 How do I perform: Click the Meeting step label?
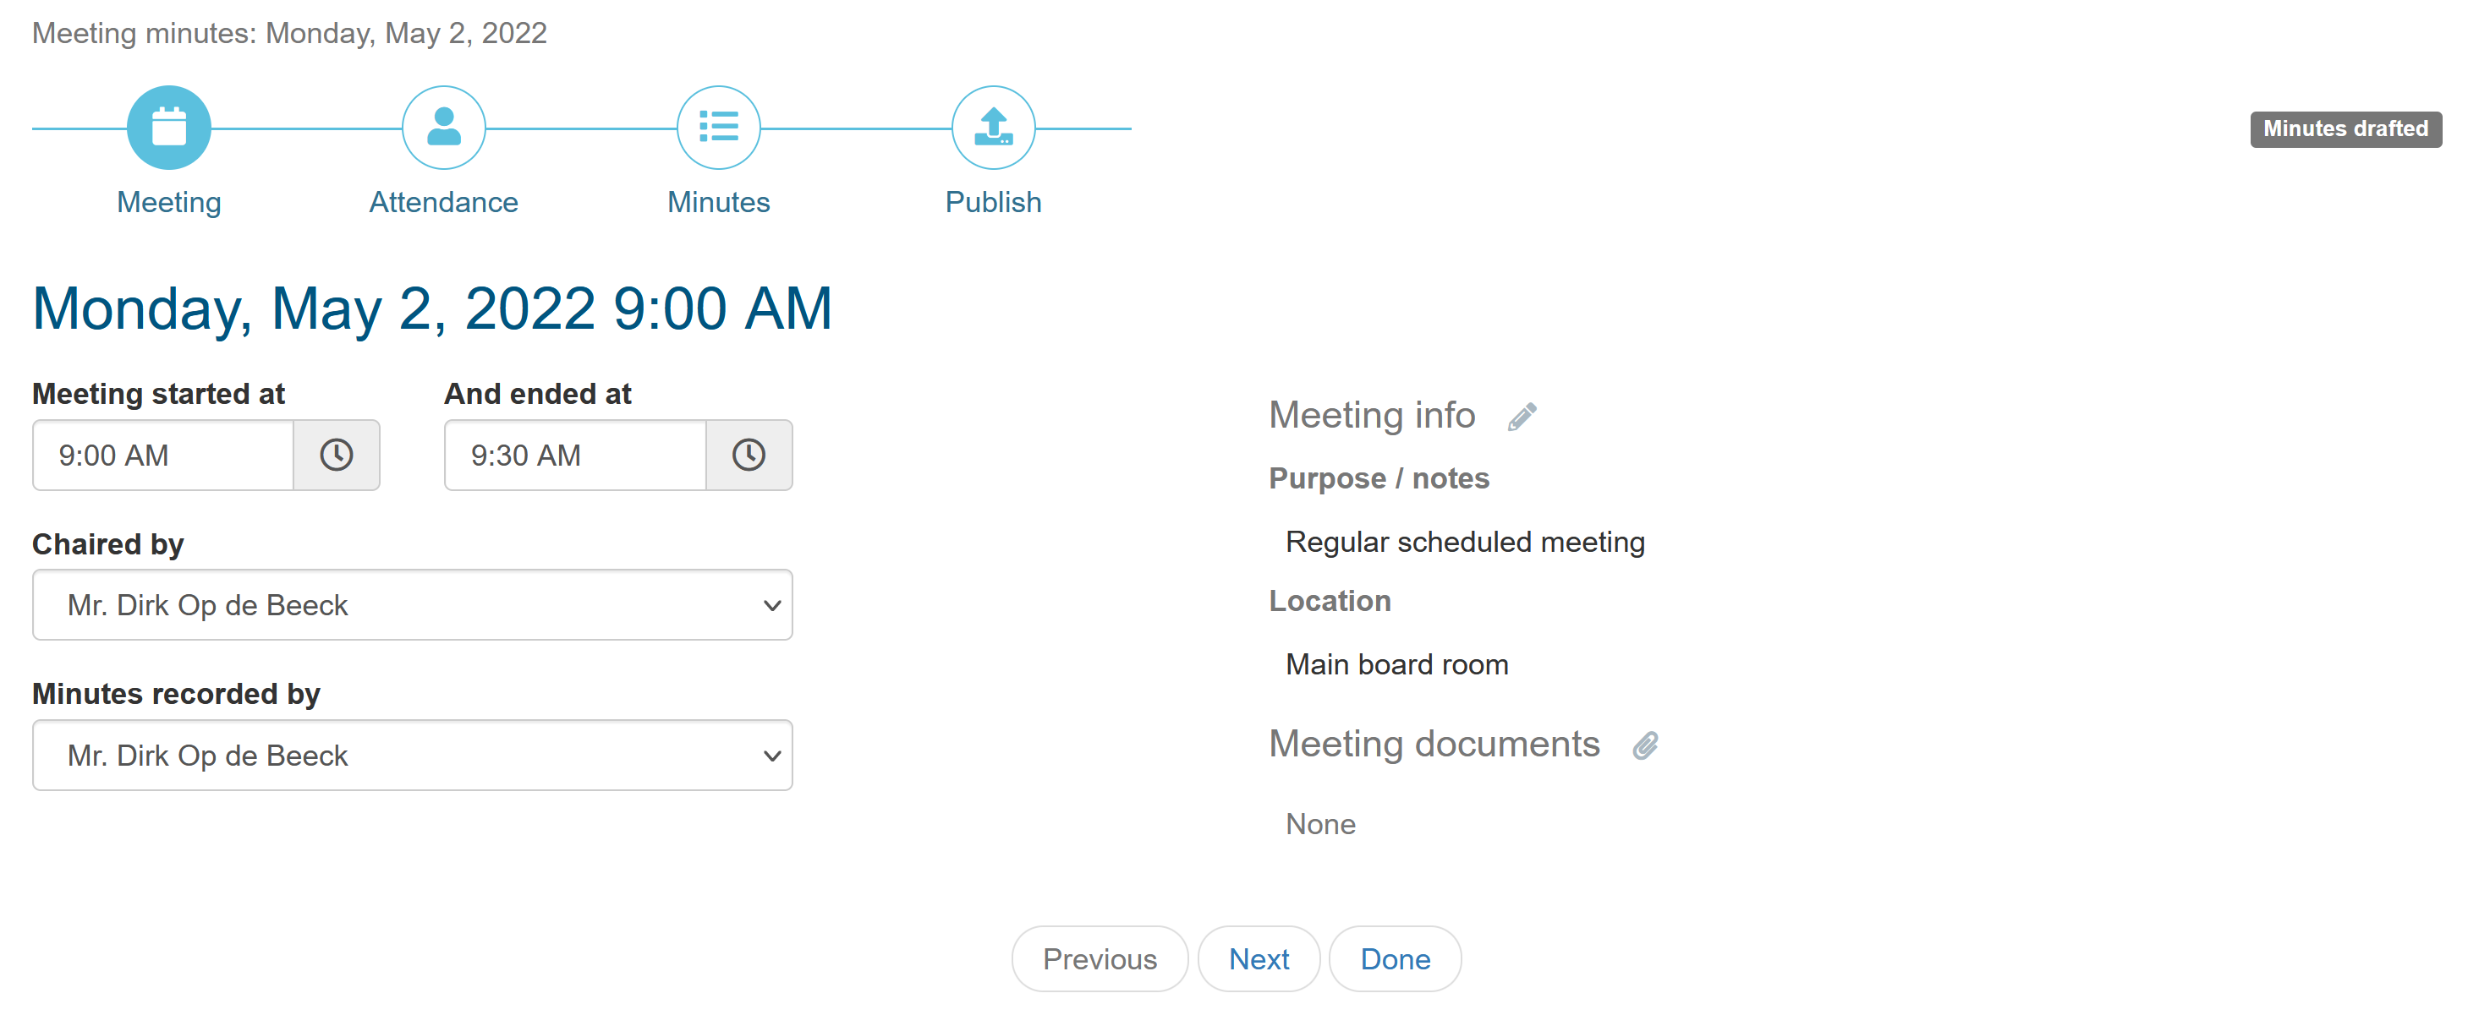pyautogui.click(x=168, y=202)
